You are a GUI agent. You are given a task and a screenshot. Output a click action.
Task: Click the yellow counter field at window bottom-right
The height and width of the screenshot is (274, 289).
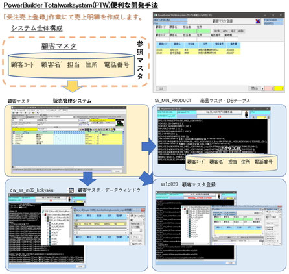279,88
